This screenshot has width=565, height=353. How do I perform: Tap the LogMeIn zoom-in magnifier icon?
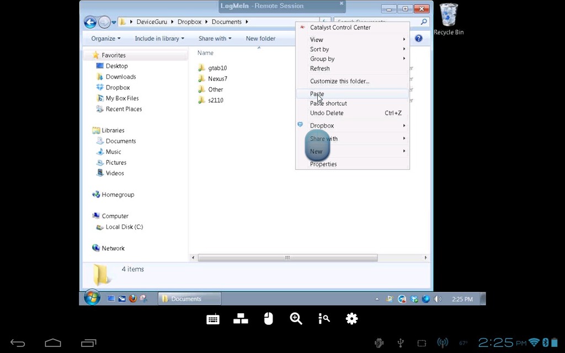[x=296, y=319]
